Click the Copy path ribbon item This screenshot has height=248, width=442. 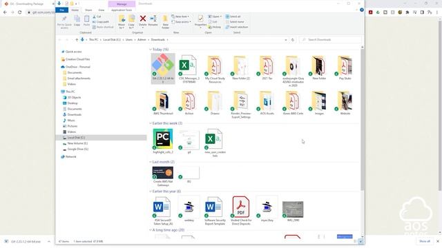click(x=101, y=21)
